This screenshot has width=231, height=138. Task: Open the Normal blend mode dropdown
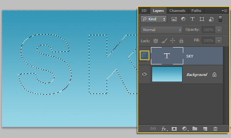pos(161,30)
